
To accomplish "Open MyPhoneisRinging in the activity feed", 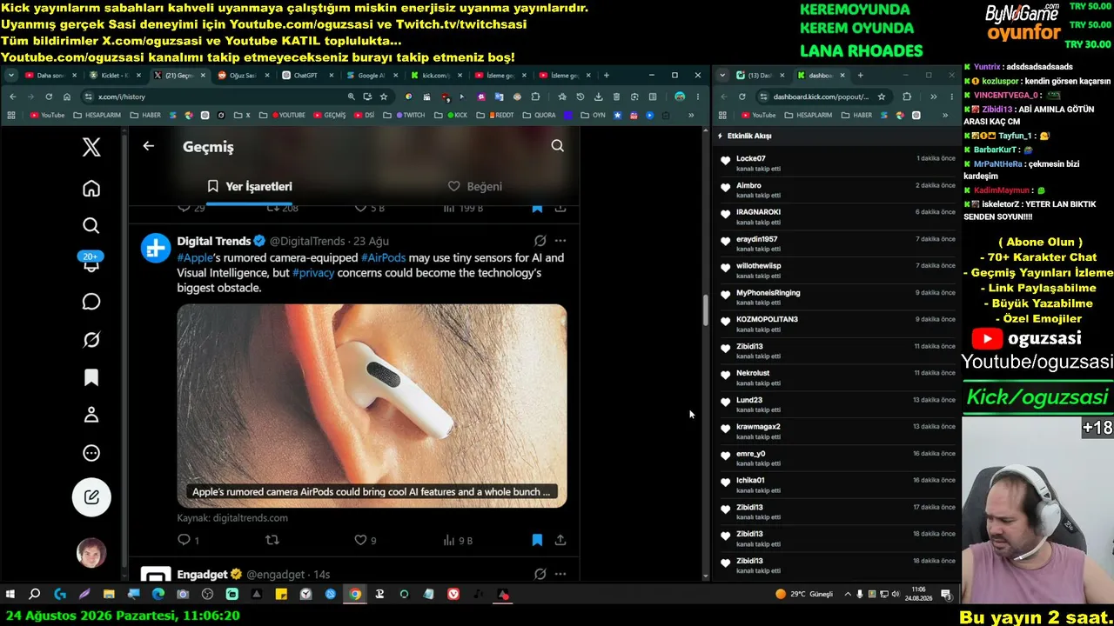I will click(768, 293).
